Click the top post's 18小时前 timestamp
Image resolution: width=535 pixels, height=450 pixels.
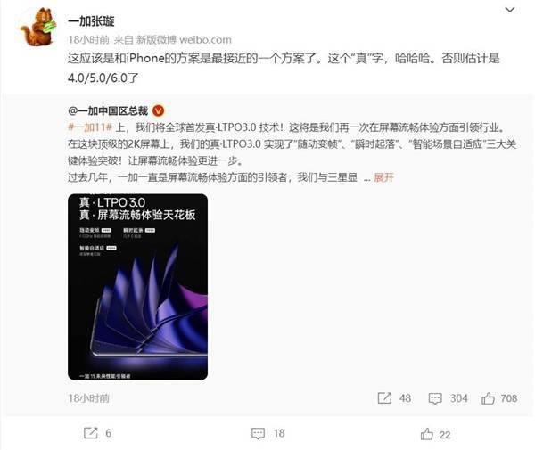(88, 40)
